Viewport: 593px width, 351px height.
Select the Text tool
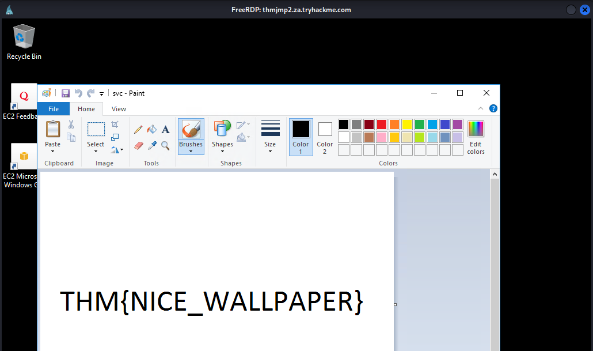(x=165, y=130)
